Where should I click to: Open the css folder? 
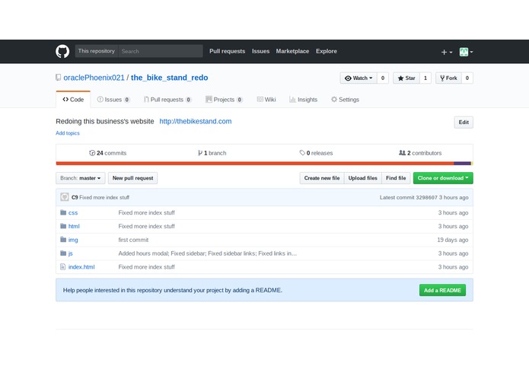pyautogui.click(x=73, y=213)
